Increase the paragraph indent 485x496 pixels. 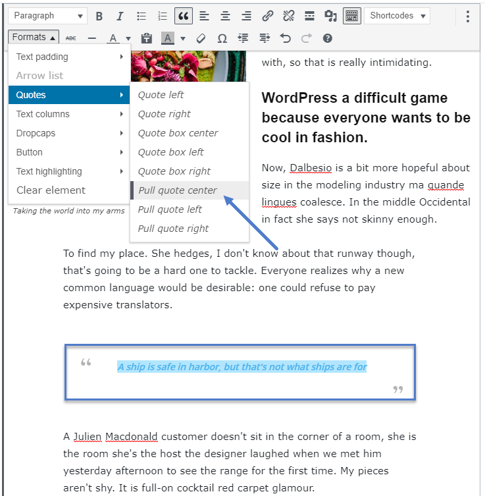click(265, 38)
